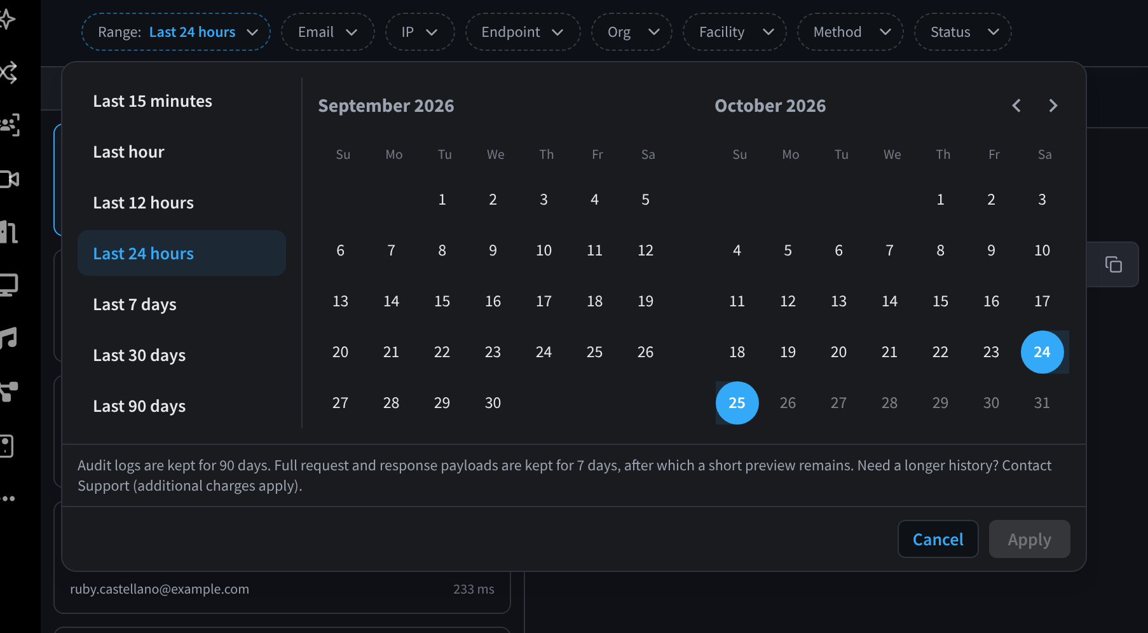Go to previous month in calendar
The height and width of the screenshot is (633, 1148).
pos(1016,105)
